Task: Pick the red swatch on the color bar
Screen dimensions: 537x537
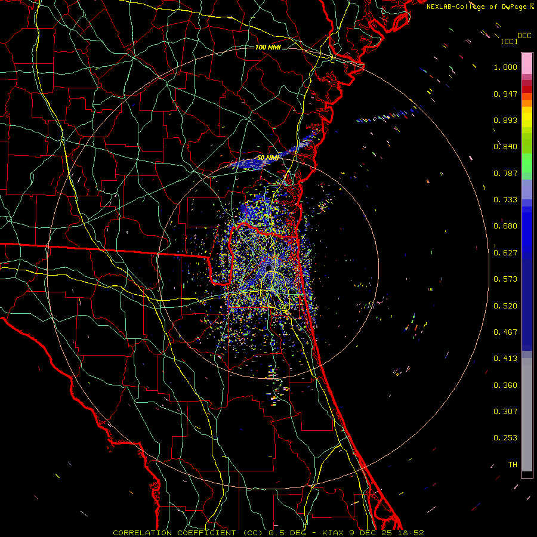Action: (x=527, y=89)
